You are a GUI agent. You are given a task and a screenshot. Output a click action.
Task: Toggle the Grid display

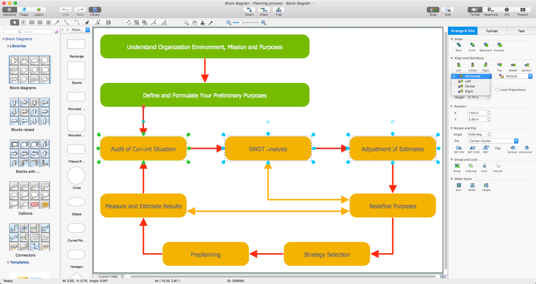pos(447,11)
